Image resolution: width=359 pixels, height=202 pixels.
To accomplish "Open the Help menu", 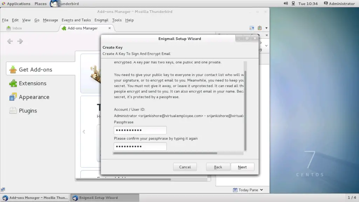I will (x=129, y=20).
